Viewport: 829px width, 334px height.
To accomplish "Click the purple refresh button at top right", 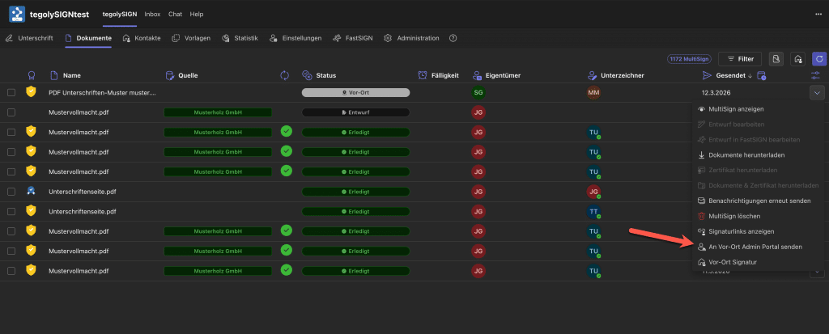I will (819, 59).
